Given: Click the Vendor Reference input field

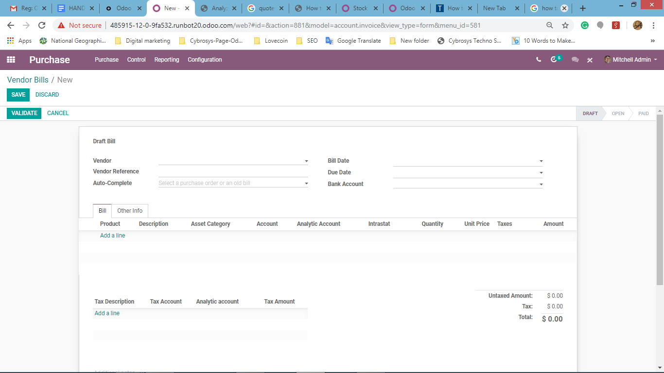Looking at the screenshot, I should [233, 172].
